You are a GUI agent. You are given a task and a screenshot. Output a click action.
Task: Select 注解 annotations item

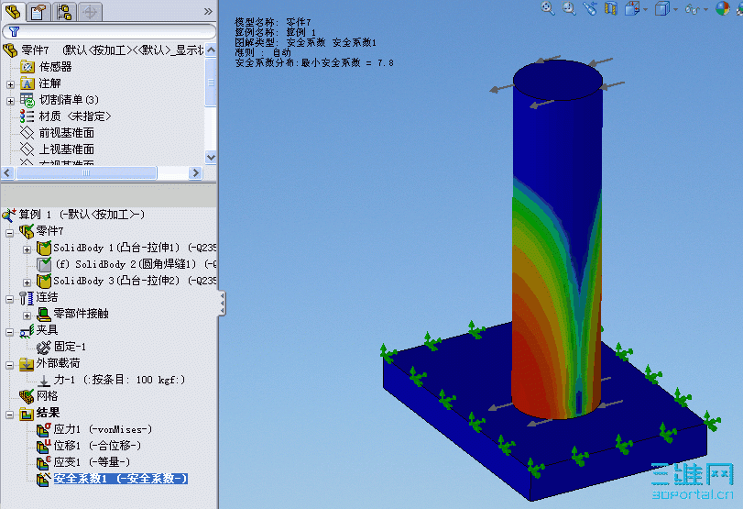pos(49,83)
